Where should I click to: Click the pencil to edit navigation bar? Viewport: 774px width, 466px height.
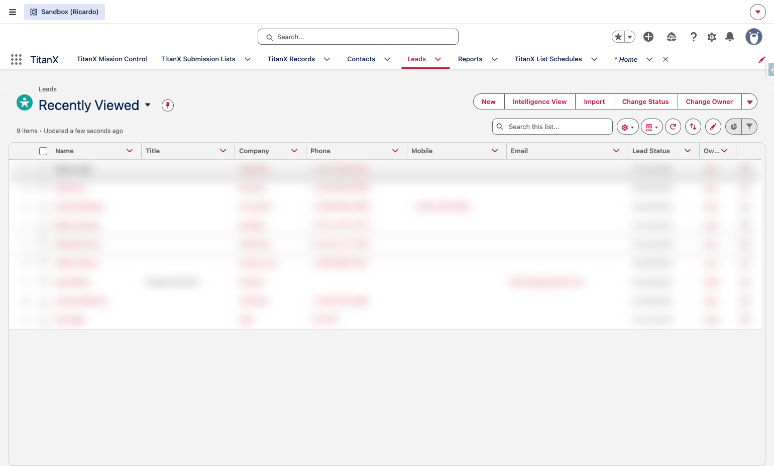click(761, 60)
